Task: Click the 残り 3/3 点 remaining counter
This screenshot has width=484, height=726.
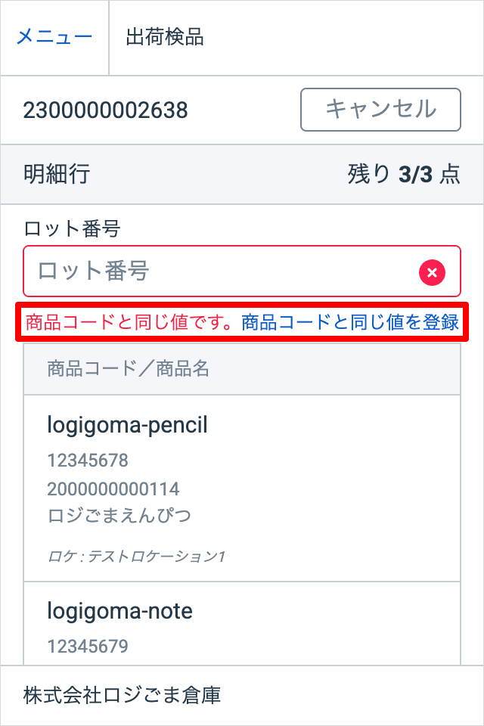Action: pos(403,175)
